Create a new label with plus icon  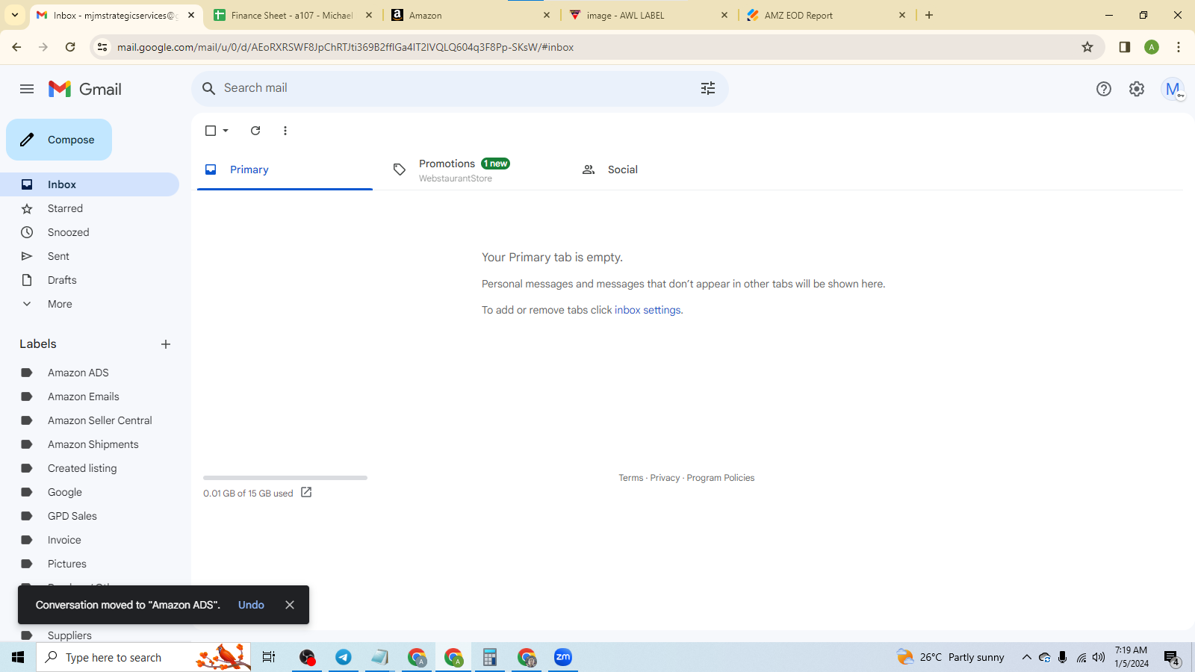click(x=166, y=344)
